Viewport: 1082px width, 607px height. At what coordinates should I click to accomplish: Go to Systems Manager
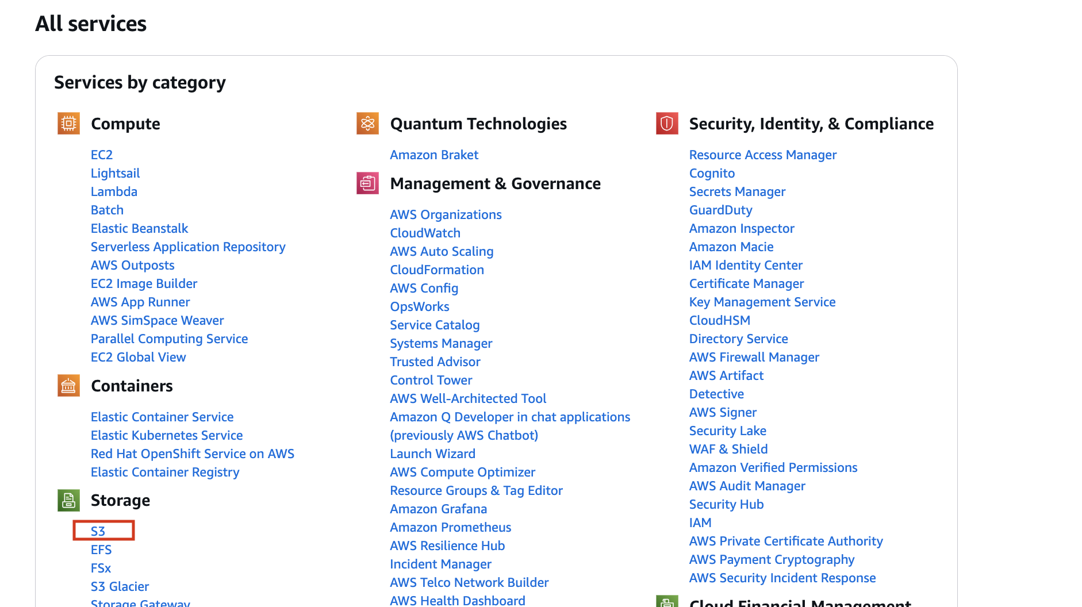441,343
